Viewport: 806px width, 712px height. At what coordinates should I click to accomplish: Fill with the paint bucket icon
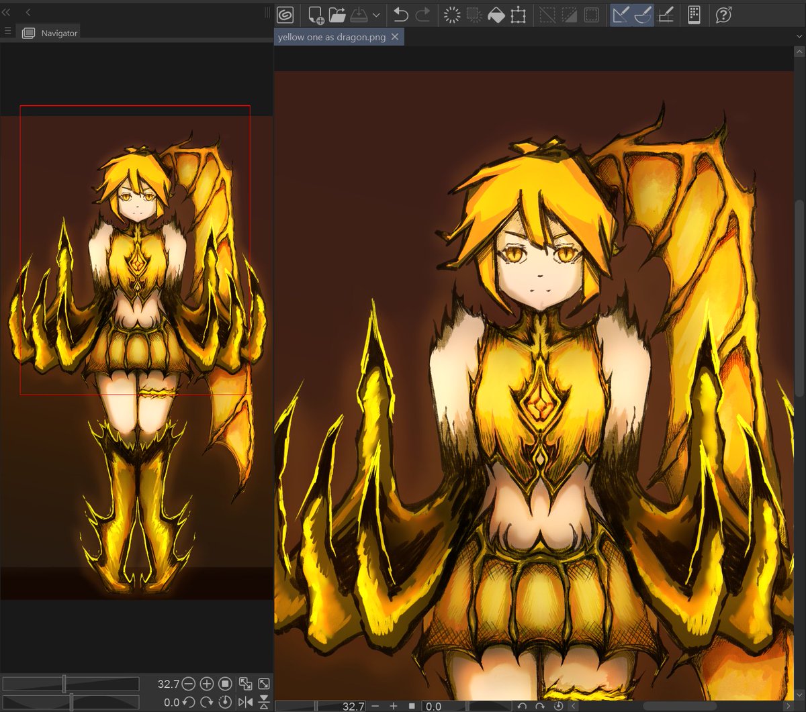click(x=496, y=15)
